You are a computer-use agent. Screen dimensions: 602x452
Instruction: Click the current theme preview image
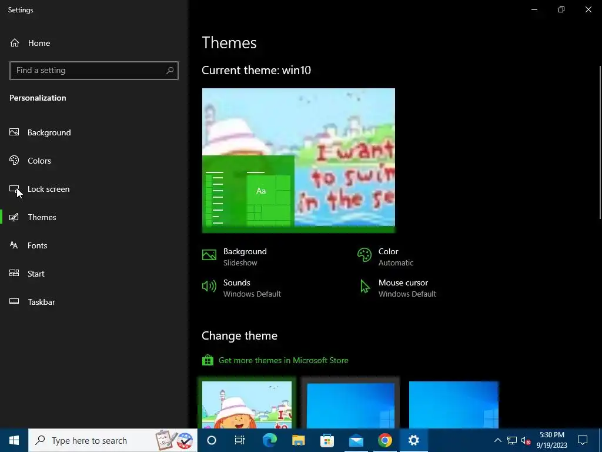298,160
